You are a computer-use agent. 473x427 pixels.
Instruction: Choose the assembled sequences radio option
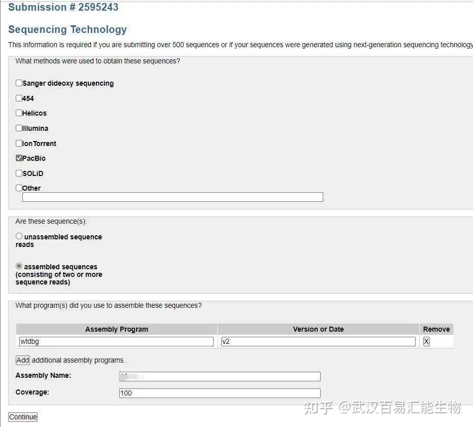click(19, 266)
